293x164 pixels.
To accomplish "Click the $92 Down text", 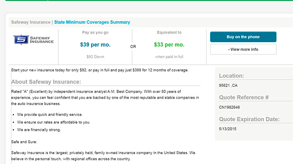I will 95,57.
